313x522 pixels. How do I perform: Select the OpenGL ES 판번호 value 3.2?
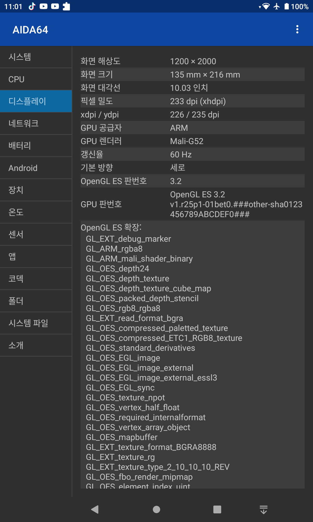[x=176, y=181]
